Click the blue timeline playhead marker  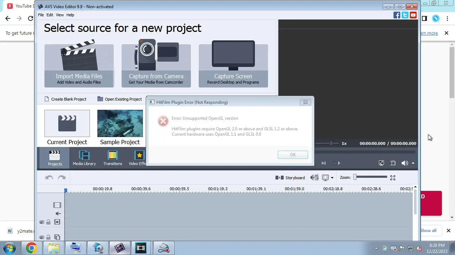coord(66,191)
